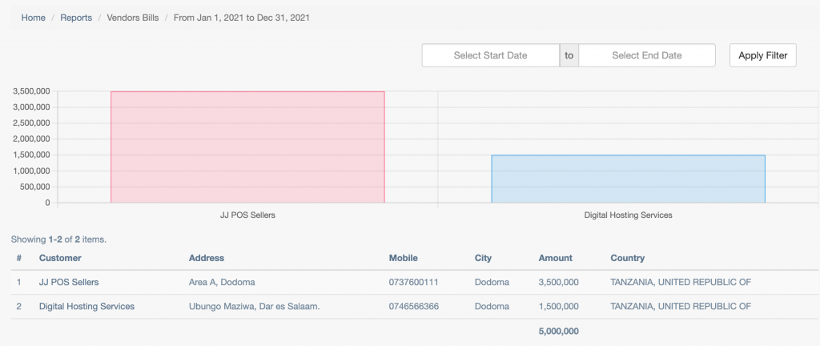Sort table by City column header

pos(483,258)
